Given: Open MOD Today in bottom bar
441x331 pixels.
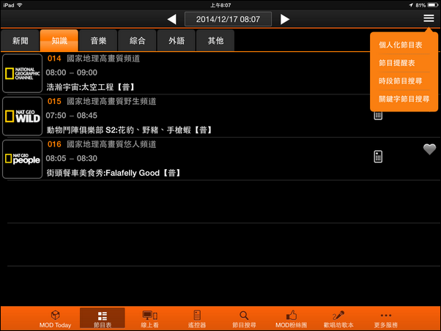Looking at the screenshot, I should tap(55, 319).
